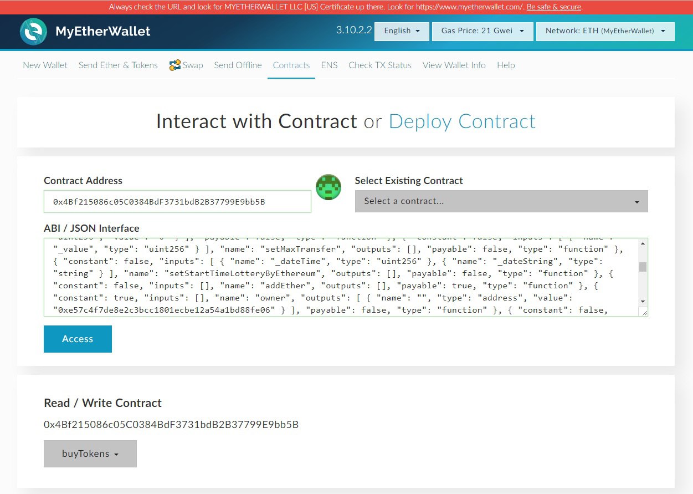This screenshot has width=693, height=494.
Task: Open the English language dropdown
Action: tap(402, 31)
